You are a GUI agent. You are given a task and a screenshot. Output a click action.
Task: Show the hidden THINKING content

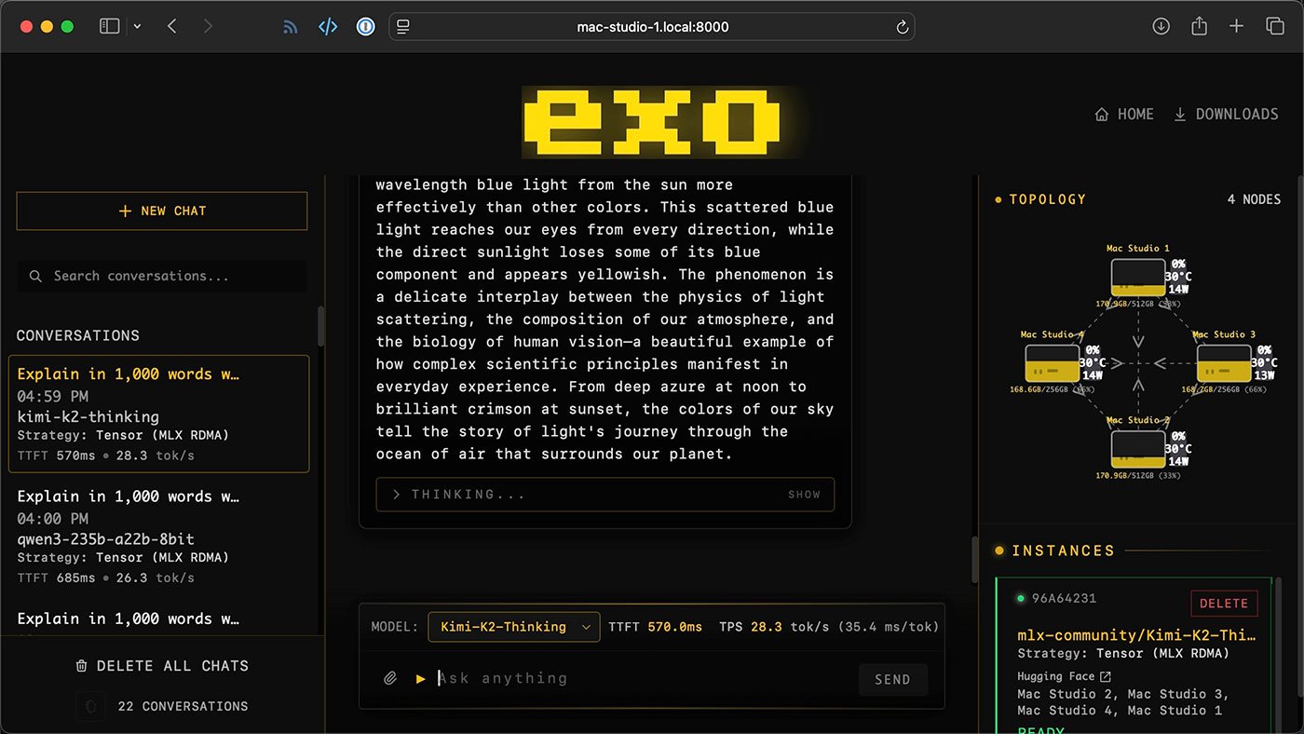(x=804, y=495)
